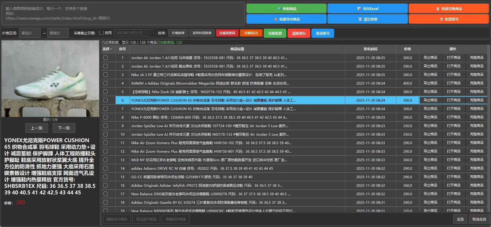Screen dimensions: 491x227
Task: Click the 最高价 price field
Action: click(x=58, y=33)
